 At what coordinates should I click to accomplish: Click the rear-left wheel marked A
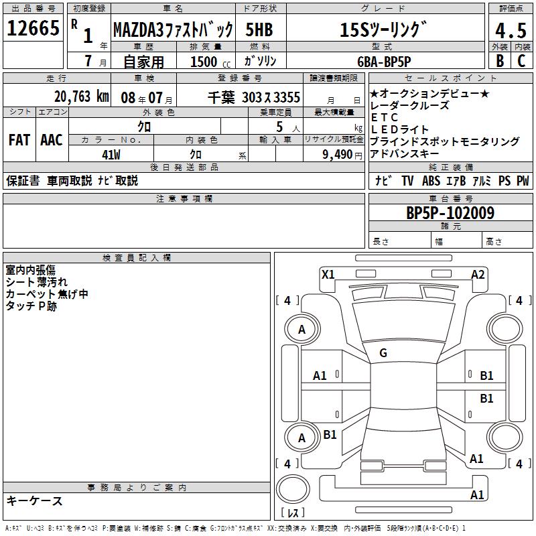301,438
